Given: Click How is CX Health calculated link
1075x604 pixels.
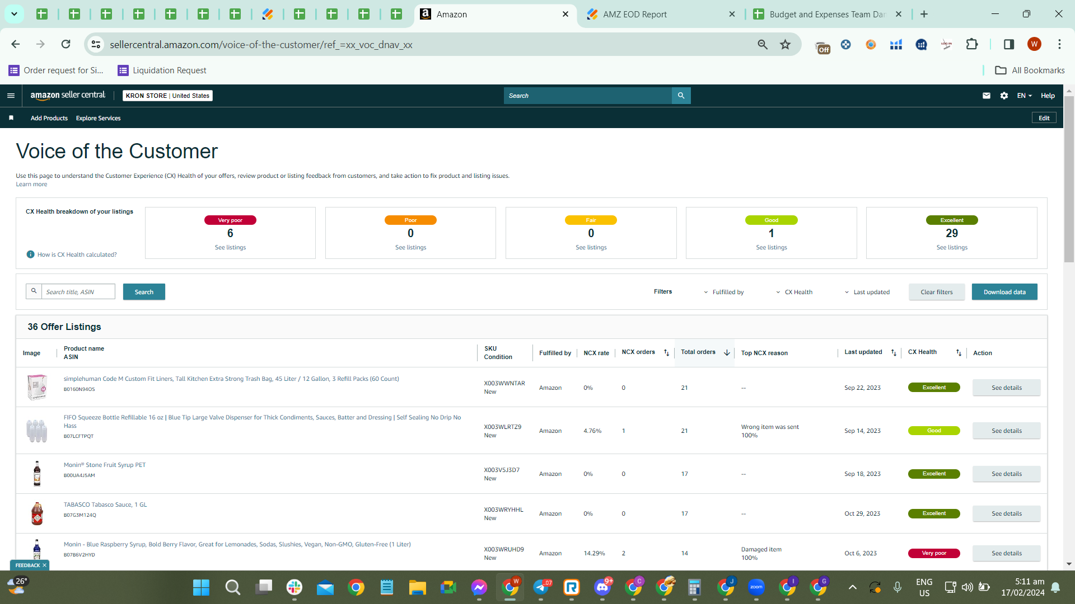Looking at the screenshot, I should click(77, 254).
